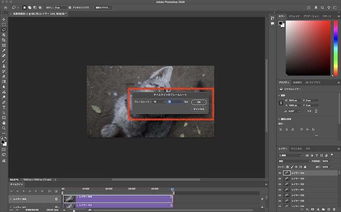The width and height of the screenshot is (341, 212).
Task: Switch to the Channels tab
Action: [296, 148]
